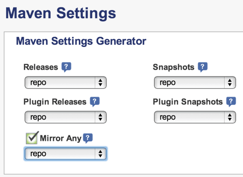
Task: Click the Plugin Snapshots field label
Action: 188,102
